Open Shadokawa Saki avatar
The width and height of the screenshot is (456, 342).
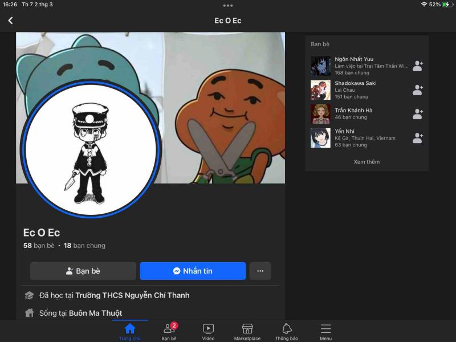320,90
